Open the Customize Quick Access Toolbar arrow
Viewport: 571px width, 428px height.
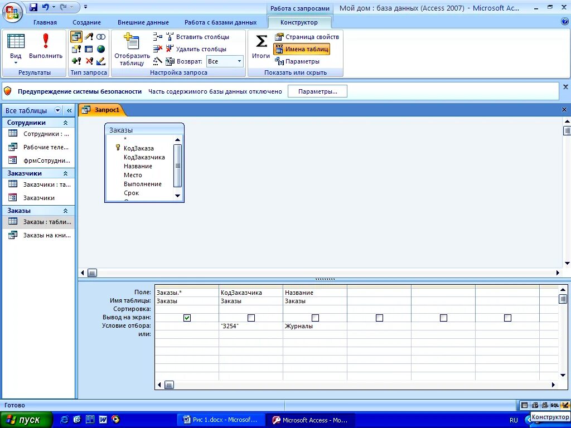[x=85, y=7]
